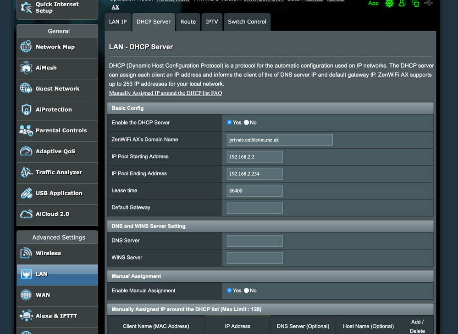Open Traffic Analyzer graph icon

[x=26, y=172]
